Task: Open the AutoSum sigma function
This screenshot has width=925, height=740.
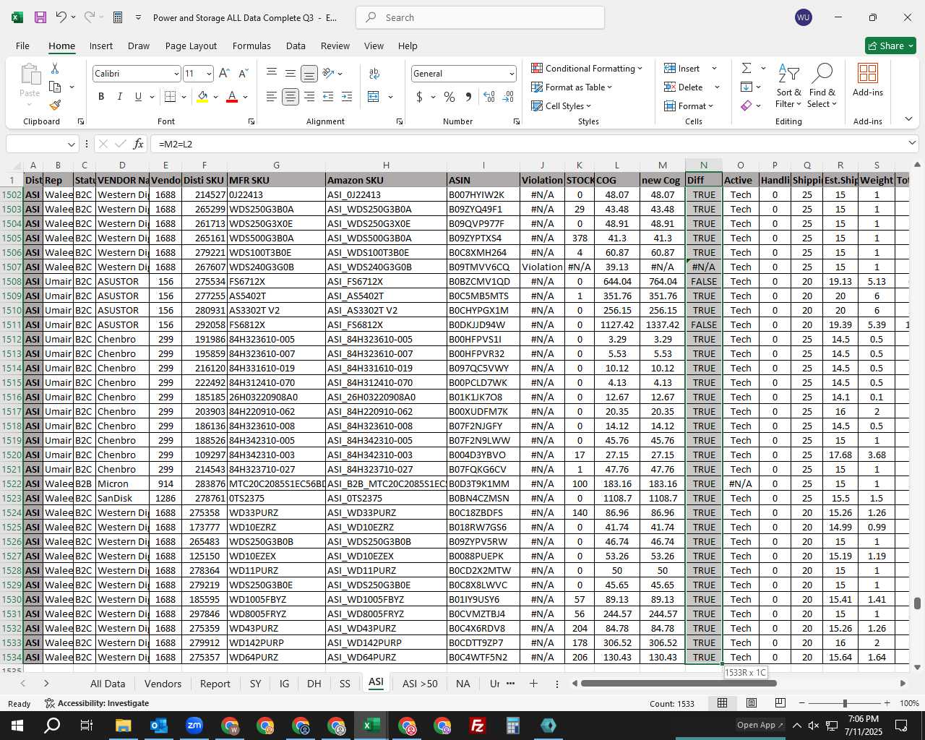Action: click(x=747, y=68)
